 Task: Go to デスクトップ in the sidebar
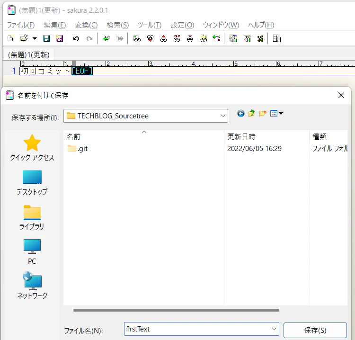32,183
